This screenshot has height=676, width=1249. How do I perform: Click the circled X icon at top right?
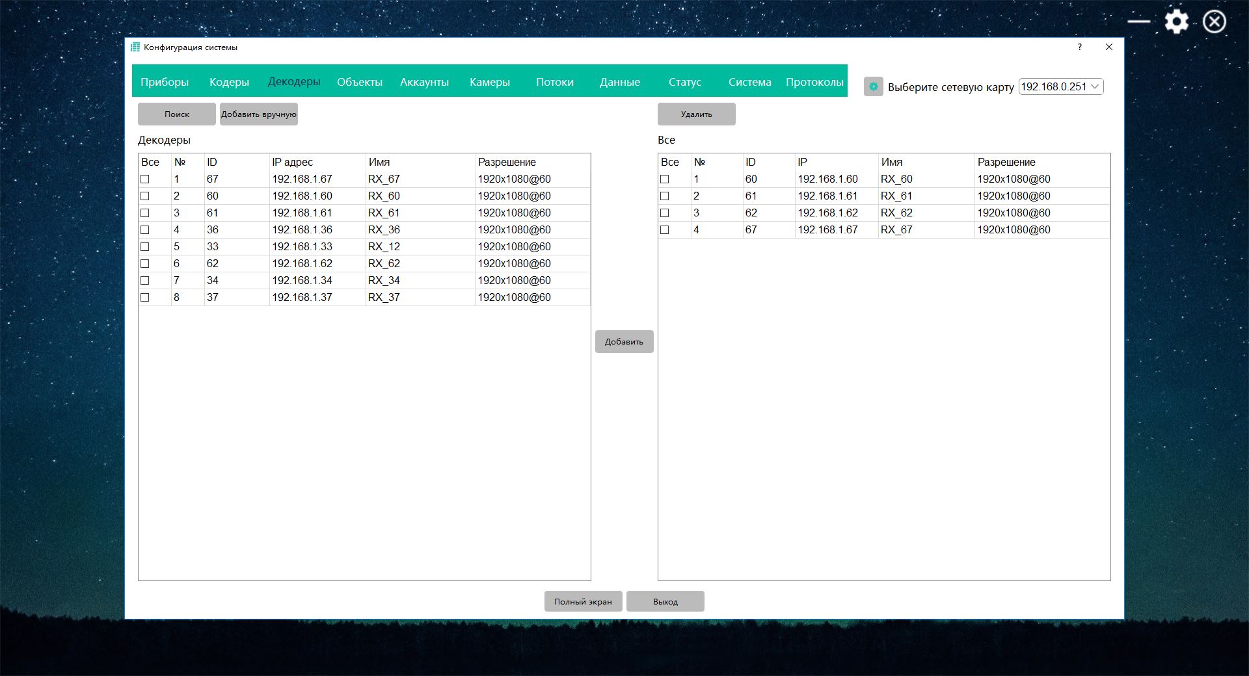point(1214,21)
